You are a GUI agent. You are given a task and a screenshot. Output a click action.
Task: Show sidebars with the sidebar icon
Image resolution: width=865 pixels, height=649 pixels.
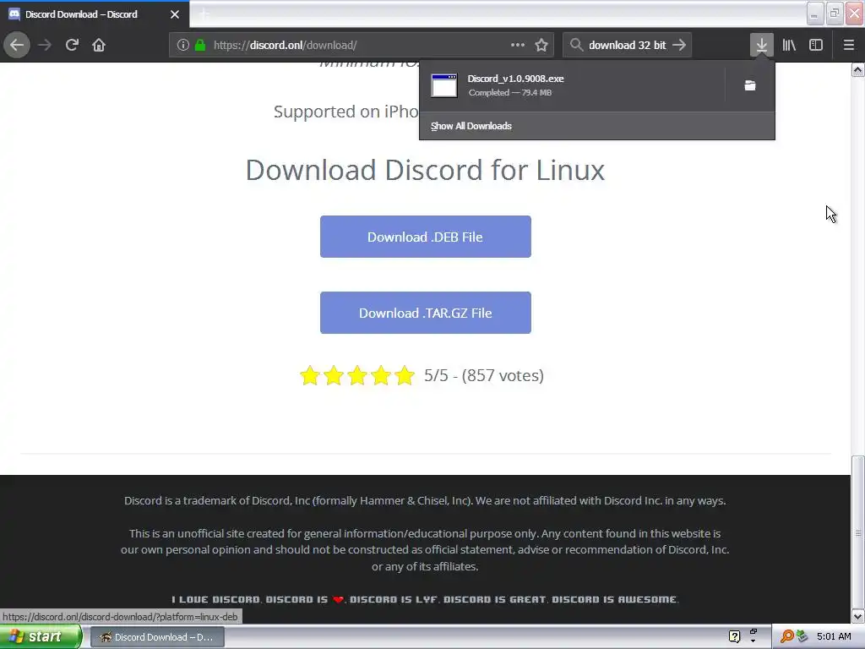[x=816, y=45]
